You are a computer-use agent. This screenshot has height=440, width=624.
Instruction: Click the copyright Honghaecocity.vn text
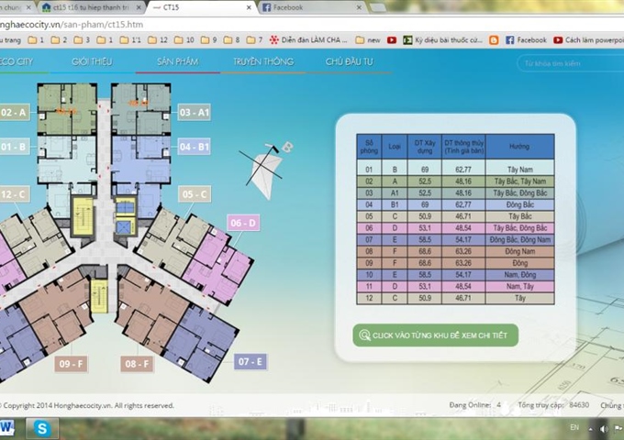(x=87, y=405)
